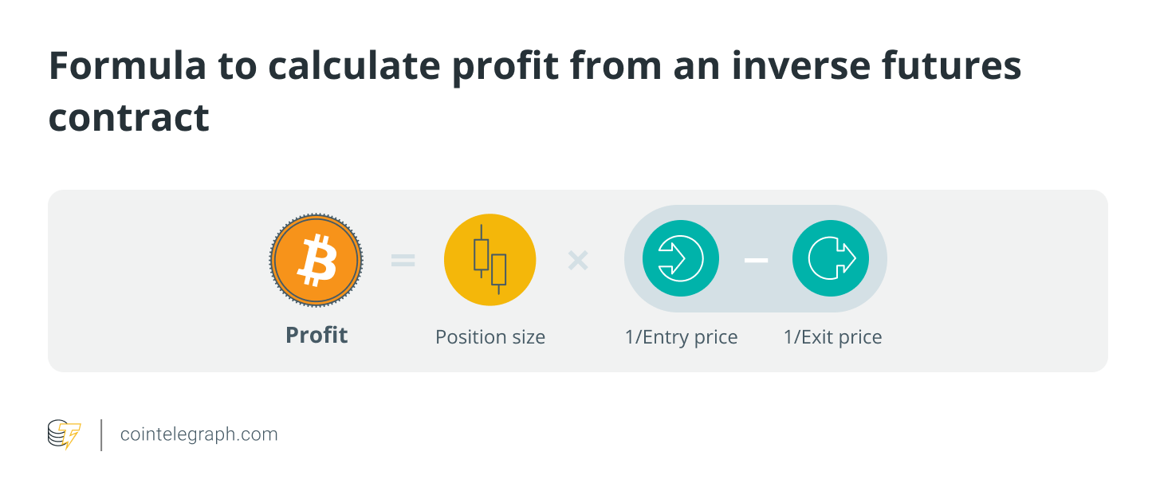
Task: Click the teal exit price arrow icon
Action: 831,258
